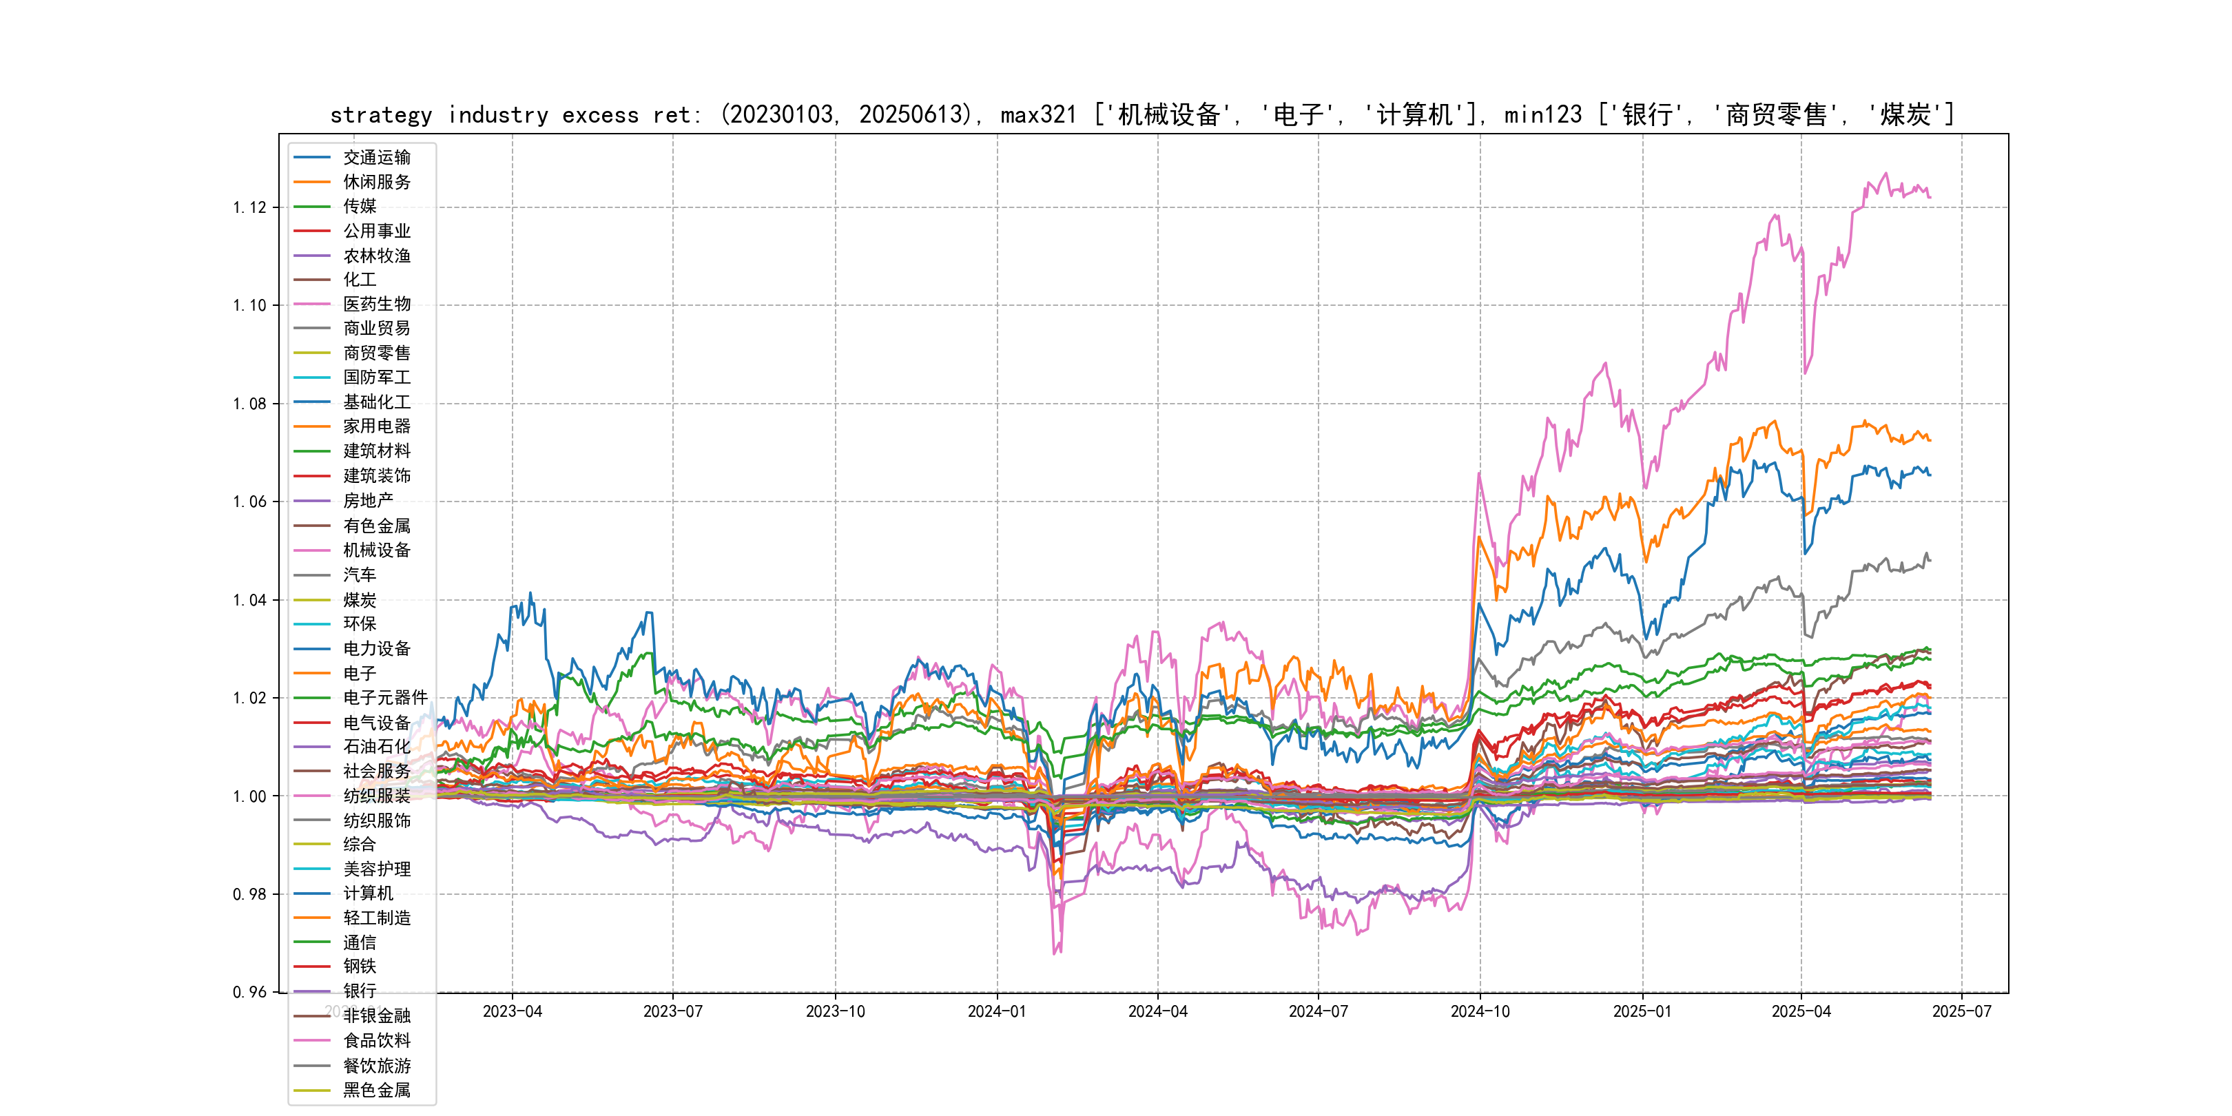Click the purple line swatch beside 石油石化

[312, 746]
